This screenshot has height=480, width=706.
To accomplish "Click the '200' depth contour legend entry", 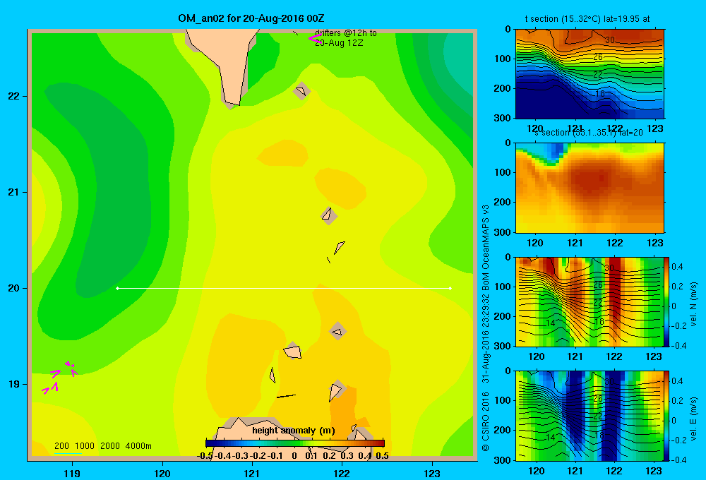I will 61,446.
